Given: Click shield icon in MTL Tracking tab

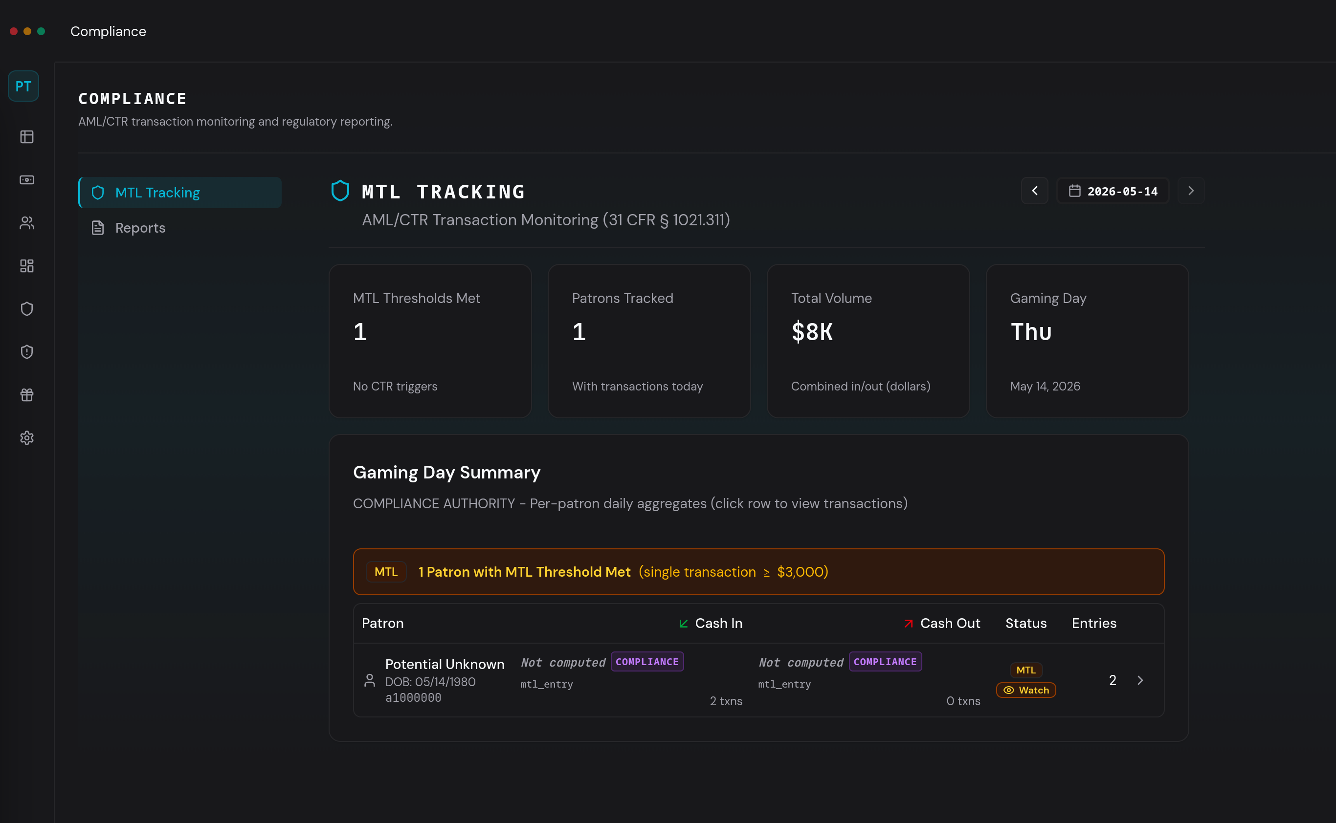Looking at the screenshot, I should point(98,193).
